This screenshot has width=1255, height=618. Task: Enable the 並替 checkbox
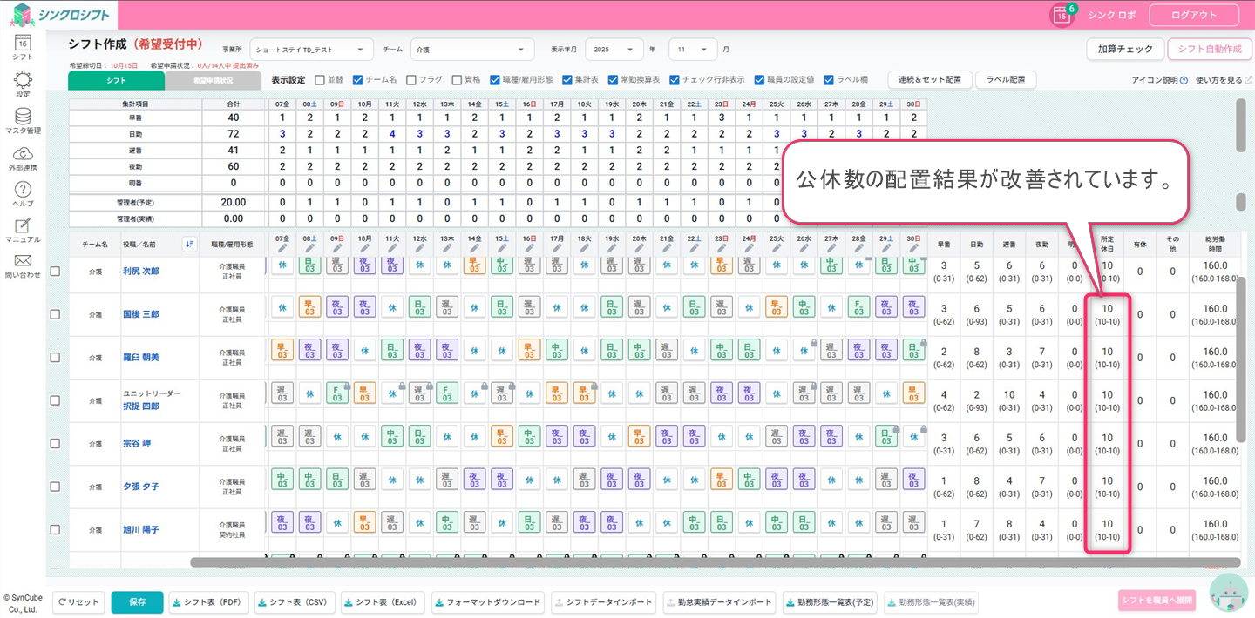[x=320, y=80]
